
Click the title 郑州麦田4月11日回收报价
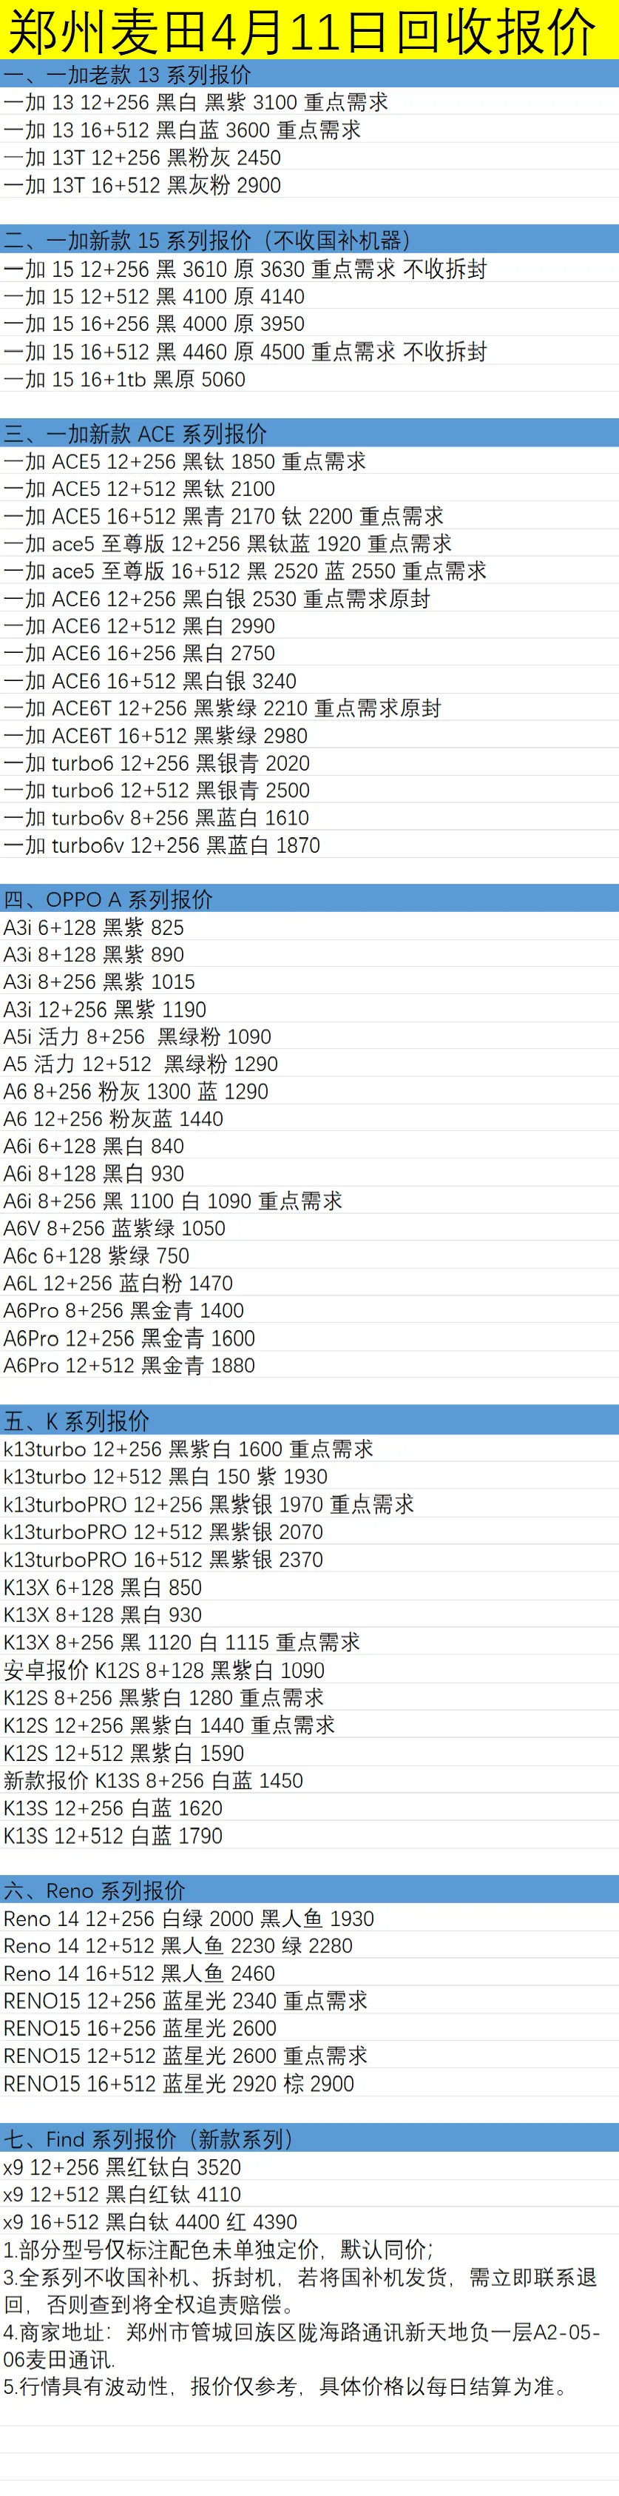coord(309,30)
